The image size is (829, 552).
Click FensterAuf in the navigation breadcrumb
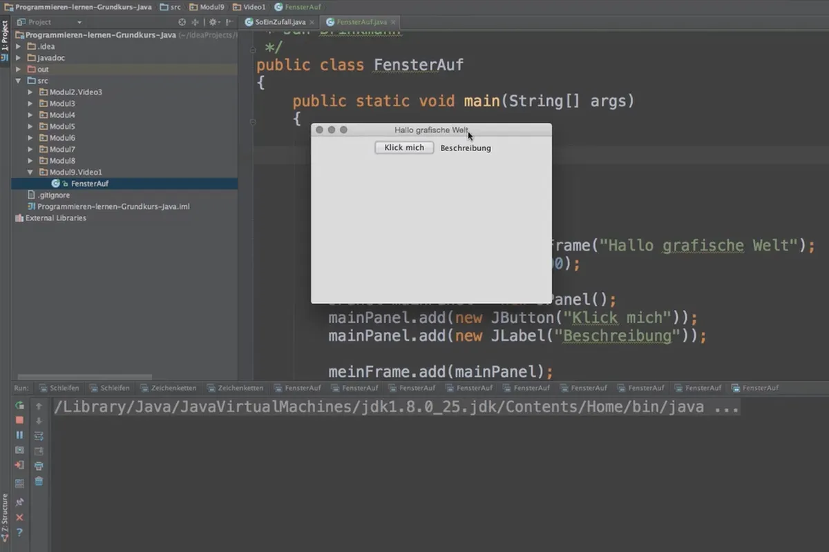pyautogui.click(x=297, y=6)
